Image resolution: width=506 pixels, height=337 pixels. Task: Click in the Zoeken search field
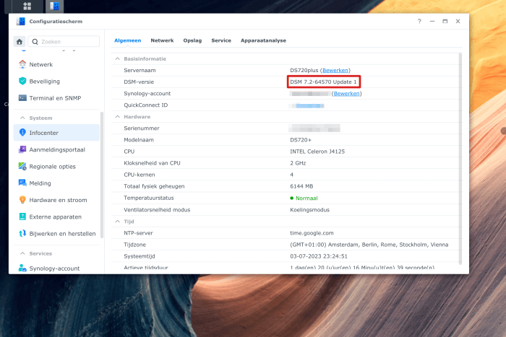click(x=64, y=42)
